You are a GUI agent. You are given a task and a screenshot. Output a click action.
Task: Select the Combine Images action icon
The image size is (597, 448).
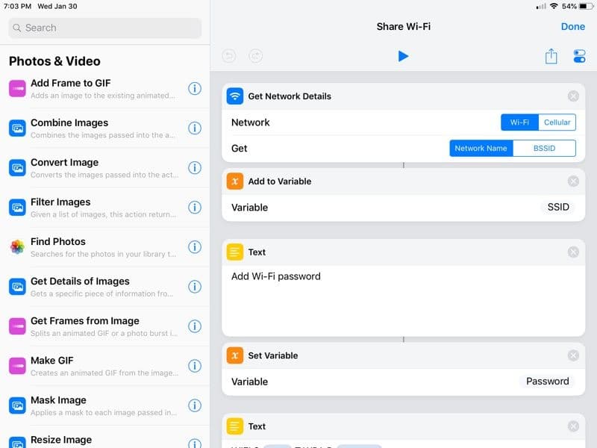[16, 128]
